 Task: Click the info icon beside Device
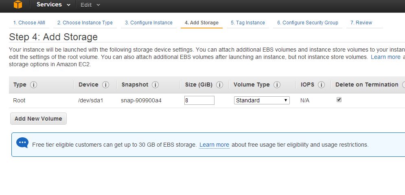pos(105,84)
